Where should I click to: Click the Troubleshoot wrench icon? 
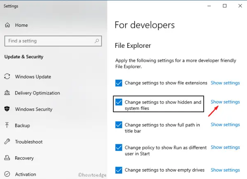tap(7, 142)
